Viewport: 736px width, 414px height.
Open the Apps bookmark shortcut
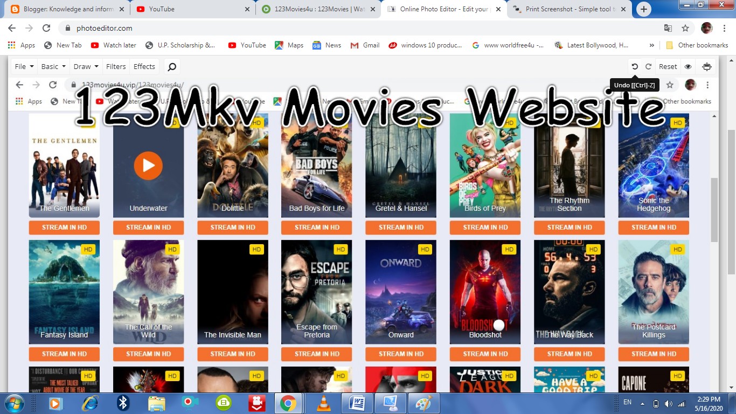22,45
